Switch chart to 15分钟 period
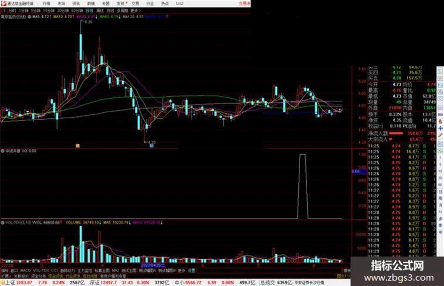The height and width of the screenshot is (286, 444). point(49,10)
